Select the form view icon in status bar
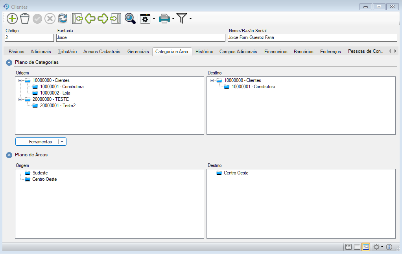Viewport: 402px width, 254px height. point(366,247)
